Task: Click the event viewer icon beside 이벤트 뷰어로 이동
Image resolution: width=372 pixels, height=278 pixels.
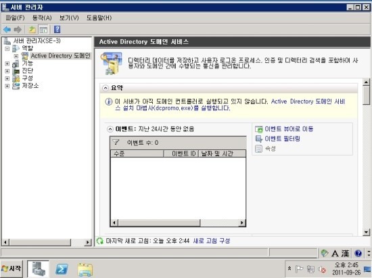Action: click(258, 129)
